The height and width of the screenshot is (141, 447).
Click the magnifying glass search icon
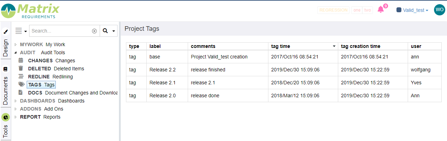click(105, 31)
